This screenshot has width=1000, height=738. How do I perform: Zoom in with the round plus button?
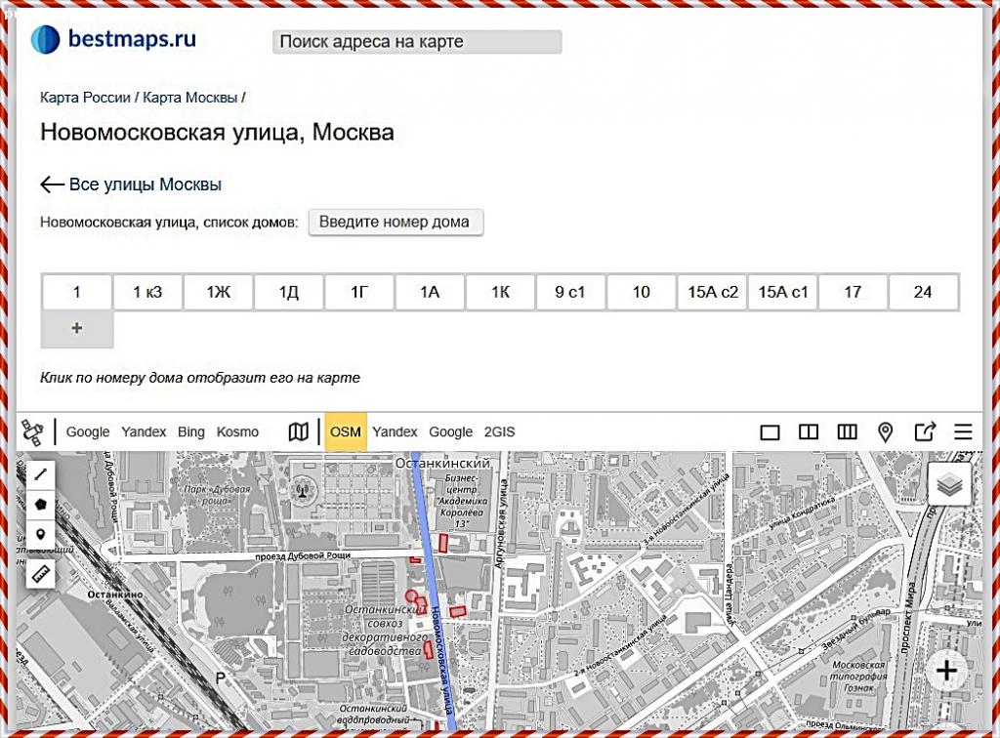tap(946, 671)
